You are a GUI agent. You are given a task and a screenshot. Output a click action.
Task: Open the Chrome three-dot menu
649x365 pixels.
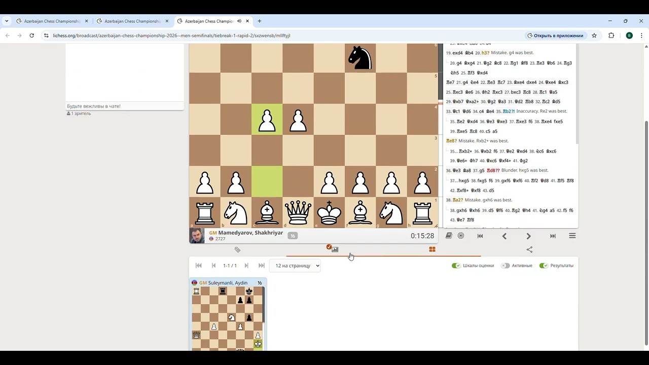(x=641, y=35)
